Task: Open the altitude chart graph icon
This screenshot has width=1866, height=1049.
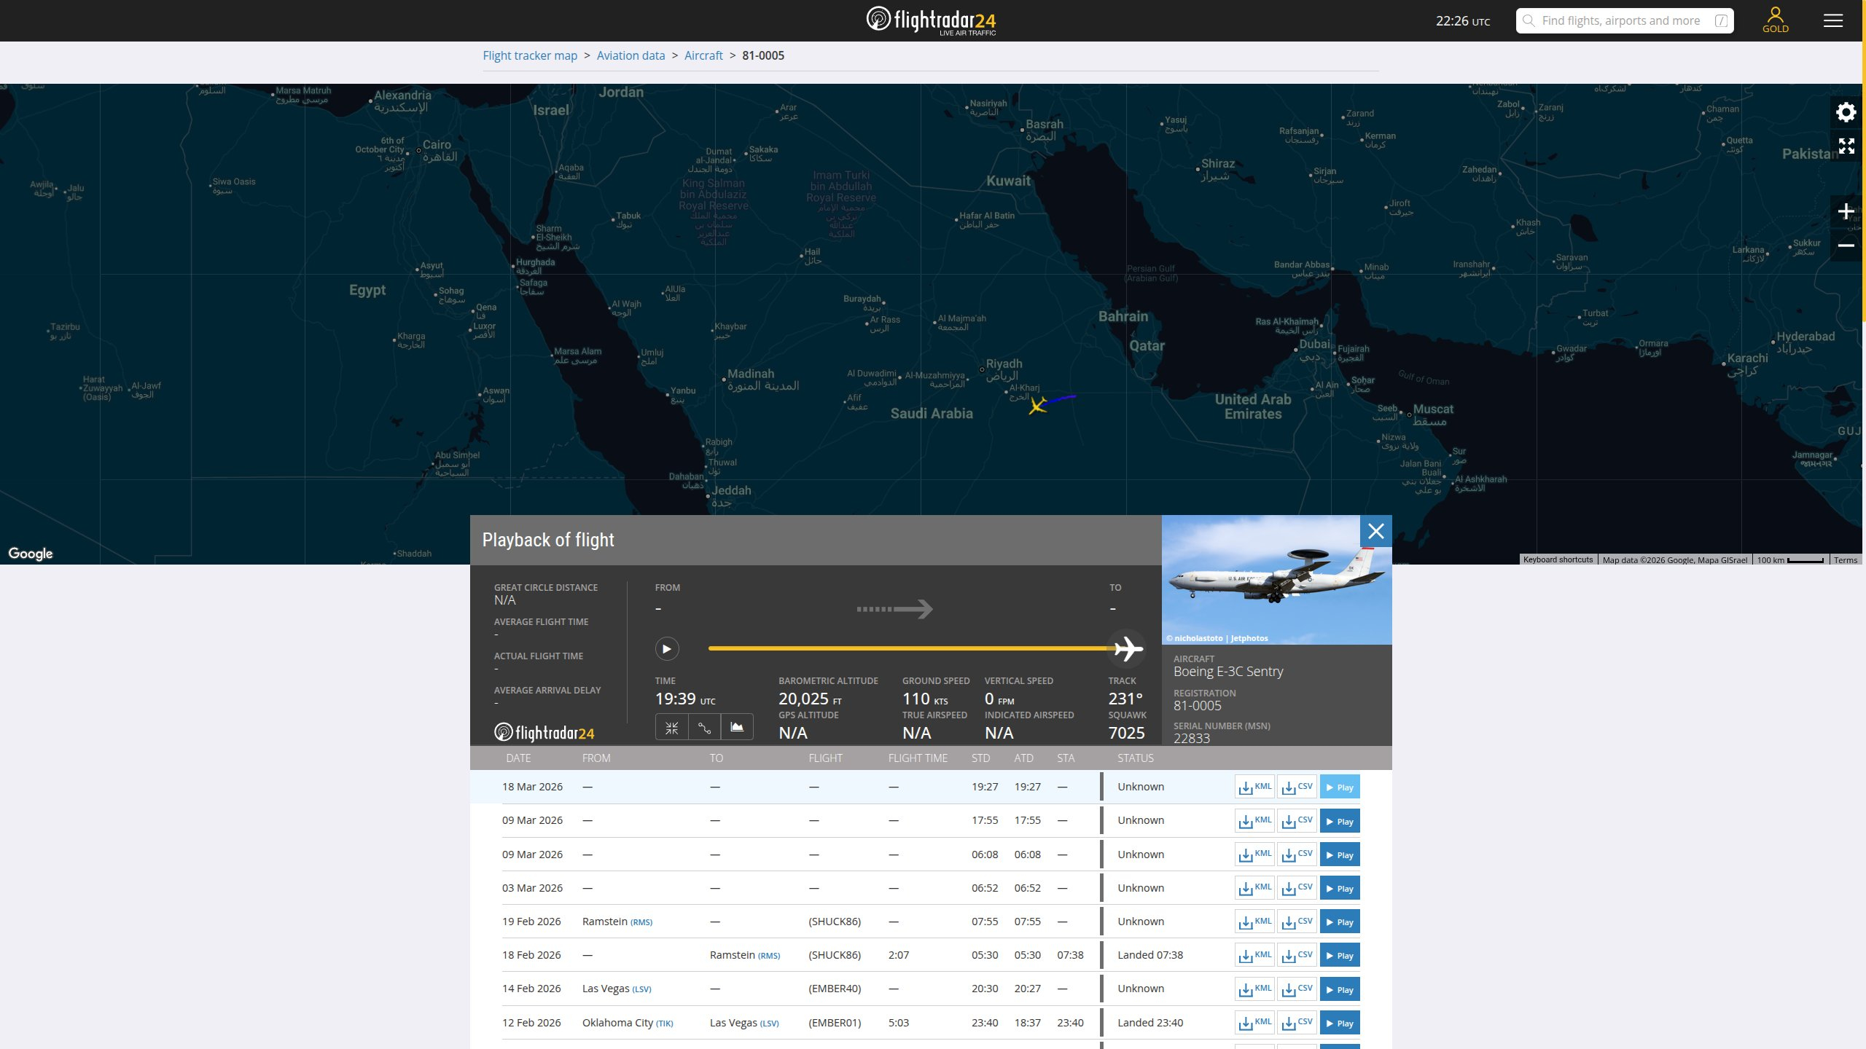Action: pyautogui.click(x=737, y=727)
